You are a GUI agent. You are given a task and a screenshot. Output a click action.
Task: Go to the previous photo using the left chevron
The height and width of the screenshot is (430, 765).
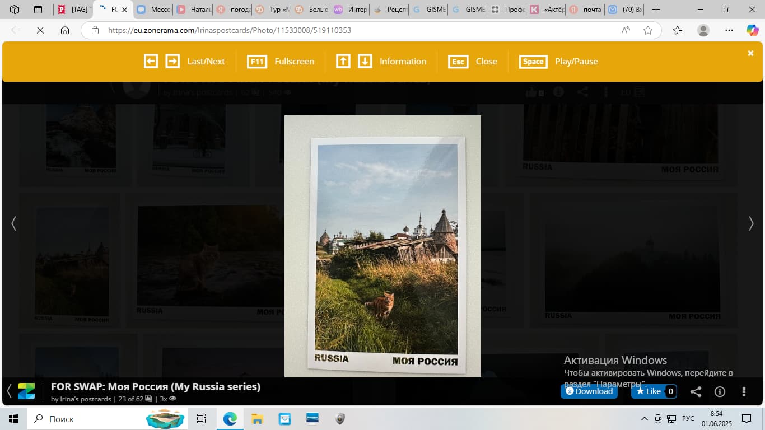tap(14, 223)
